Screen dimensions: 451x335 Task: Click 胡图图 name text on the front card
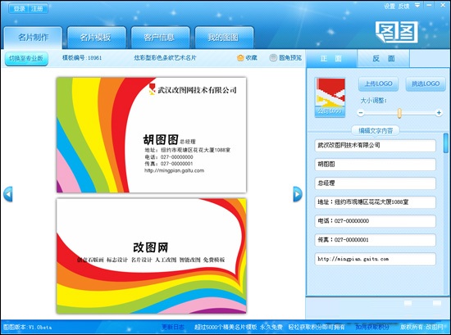161,140
